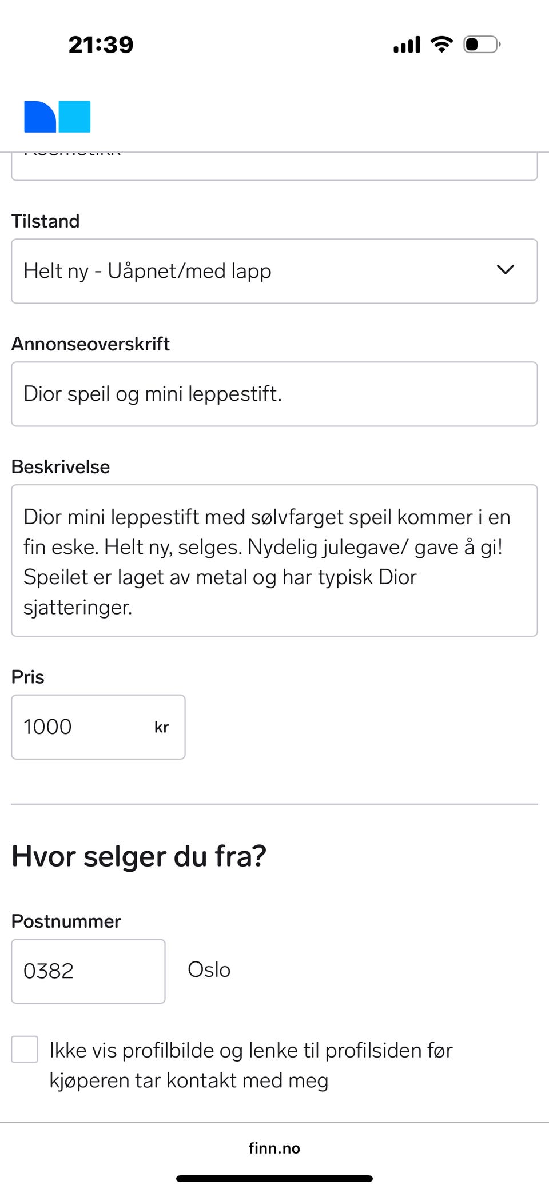Tap the battery indicator icon
This screenshot has height=1193, width=549.
(x=482, y=44)
